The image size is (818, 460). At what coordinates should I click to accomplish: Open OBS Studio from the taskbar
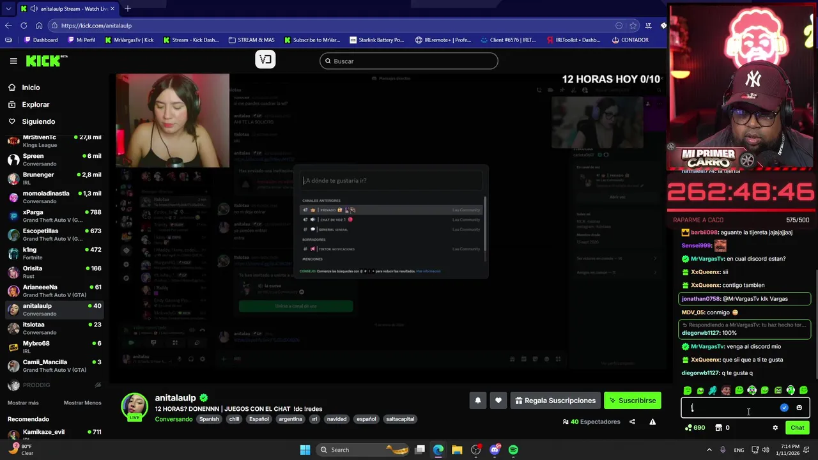click(475, 450)
